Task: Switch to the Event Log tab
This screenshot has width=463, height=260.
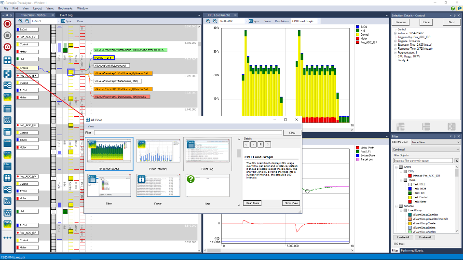Action: (x=66, y=15)
